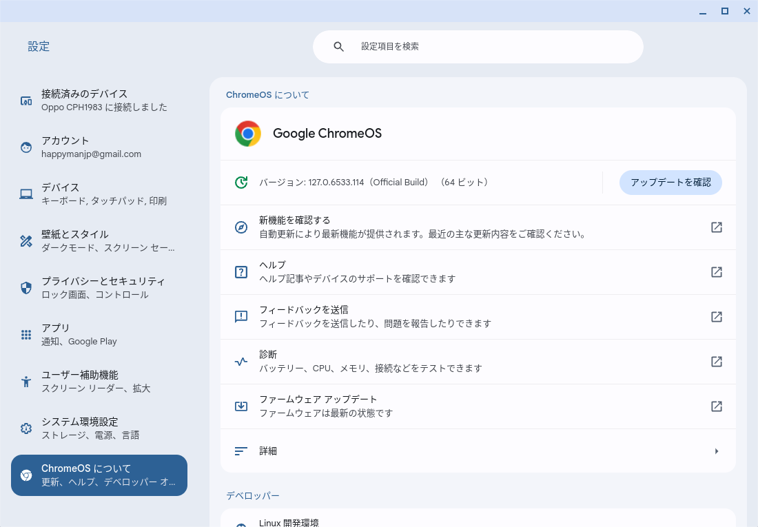Click the Google ChromeOS title text
758x527 pixels.
(327, 134)
